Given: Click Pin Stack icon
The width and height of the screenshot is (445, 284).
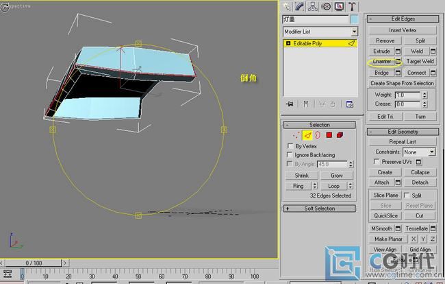Looking at the screenshot, I should point(290,104).
